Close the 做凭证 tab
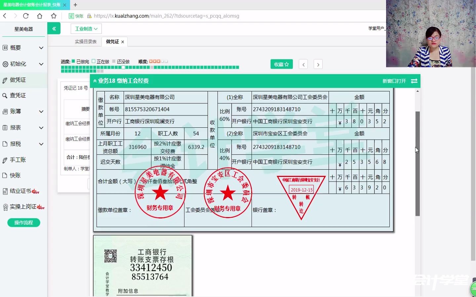The width and height of the screenshot is (476, 297). coord(123,42)
